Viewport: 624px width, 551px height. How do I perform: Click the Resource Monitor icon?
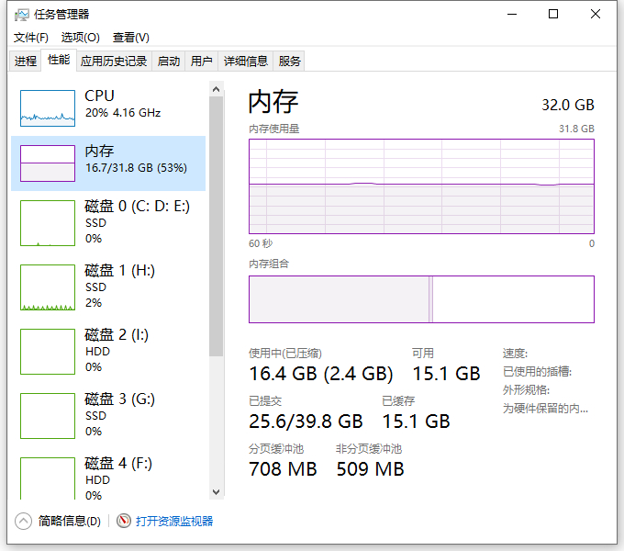tap(124, 521)
